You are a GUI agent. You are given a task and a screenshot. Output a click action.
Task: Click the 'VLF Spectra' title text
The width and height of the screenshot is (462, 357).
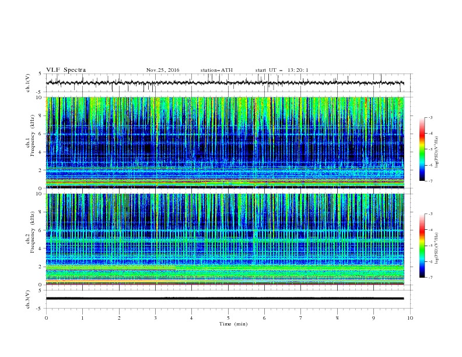(x=66, y=70)
